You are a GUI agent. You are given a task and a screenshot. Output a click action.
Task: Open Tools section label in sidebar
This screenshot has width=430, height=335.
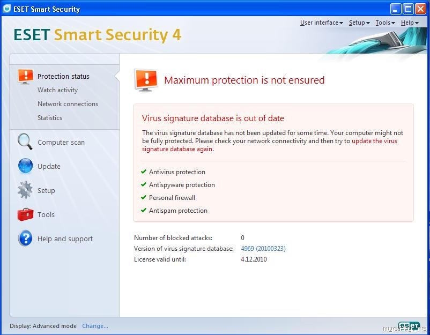tap(46, 214)
